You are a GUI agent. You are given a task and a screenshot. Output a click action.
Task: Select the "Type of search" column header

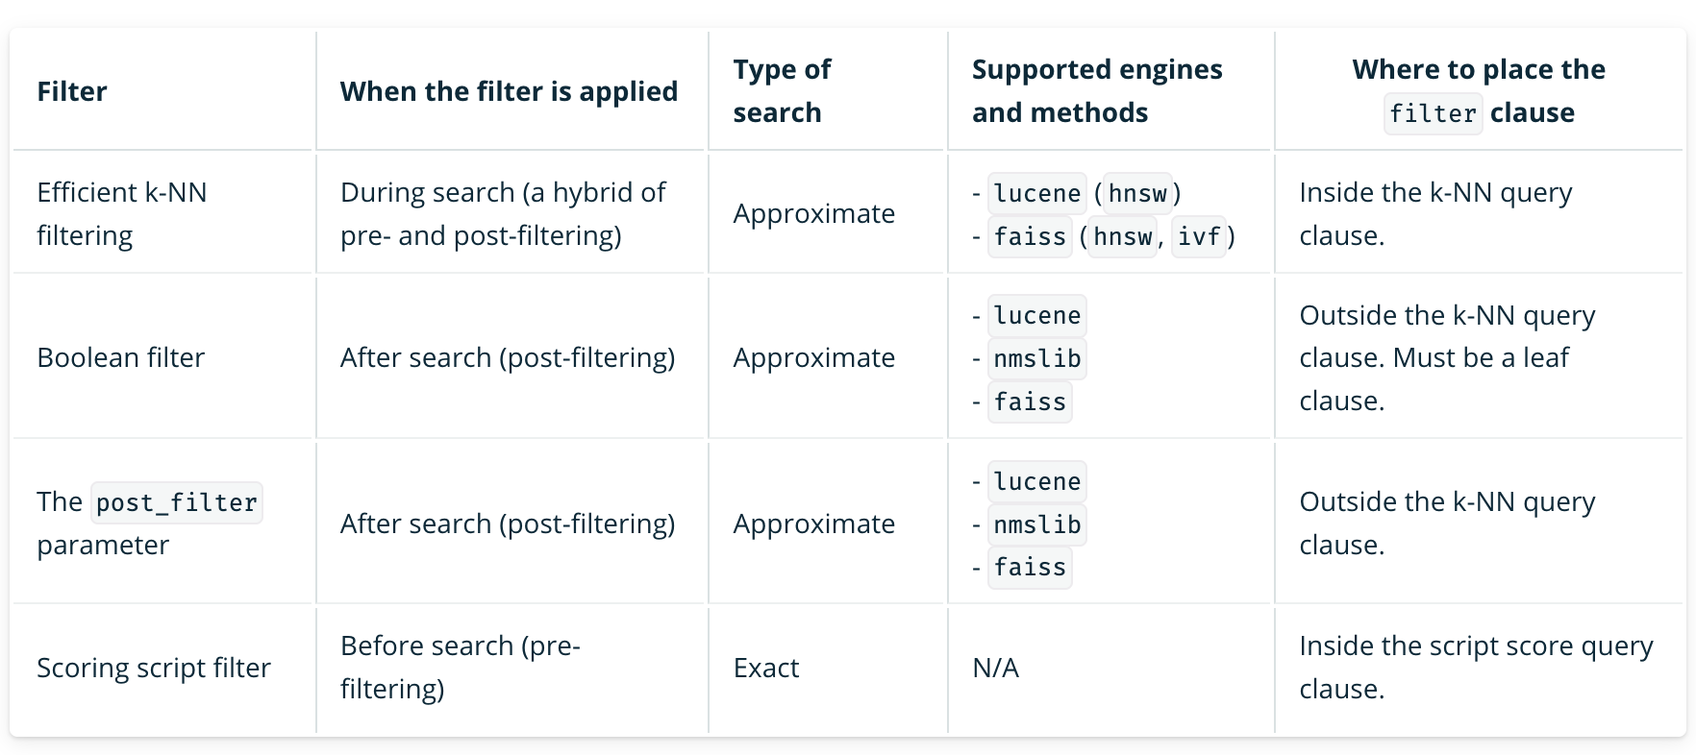point(782,90)
